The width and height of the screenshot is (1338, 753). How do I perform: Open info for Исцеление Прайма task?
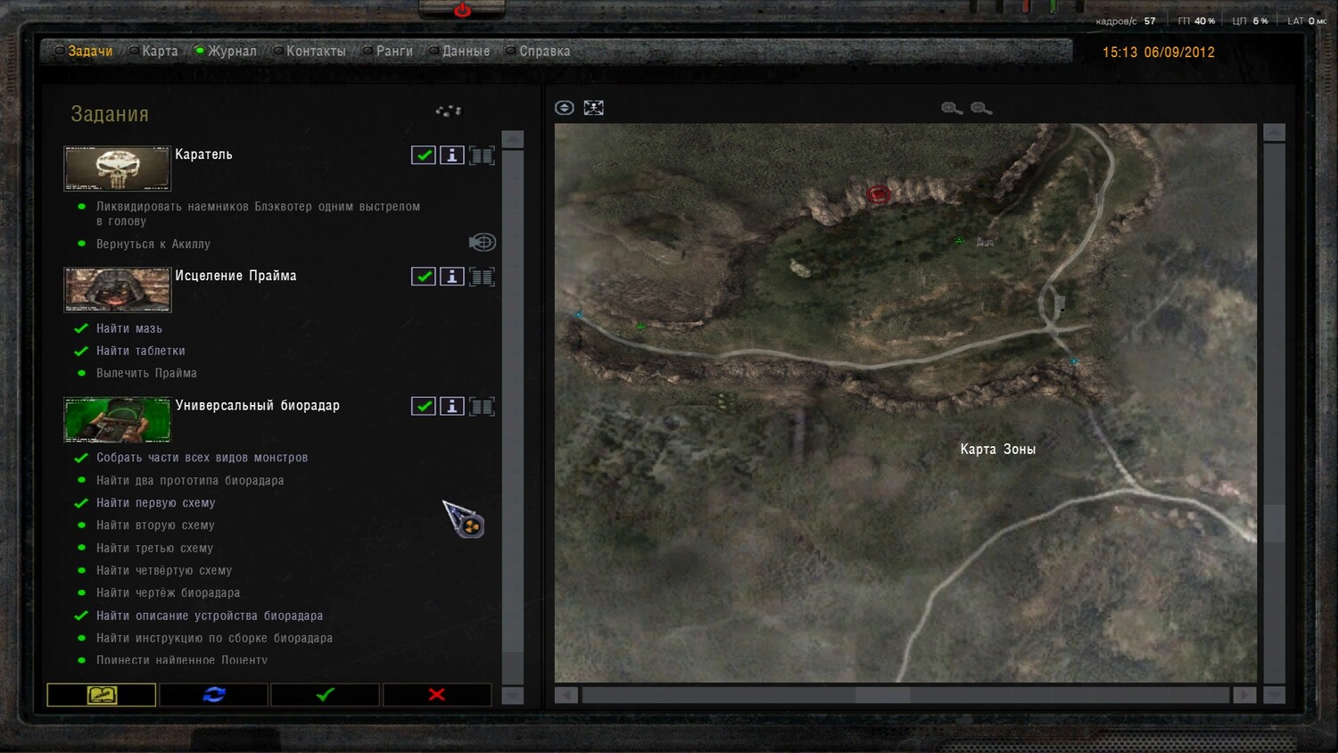452,277
